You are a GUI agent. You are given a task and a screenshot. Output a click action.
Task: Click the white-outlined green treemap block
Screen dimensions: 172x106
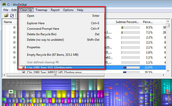[11, 91]
